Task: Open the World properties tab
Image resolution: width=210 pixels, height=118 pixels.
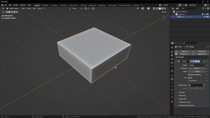Action: click(x=172, y=66)
